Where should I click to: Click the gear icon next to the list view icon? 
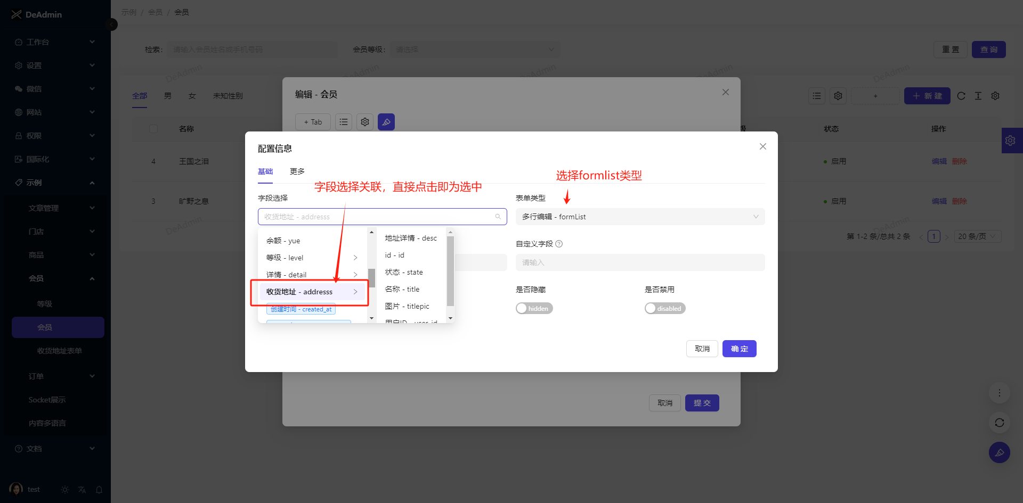point(838,96)
